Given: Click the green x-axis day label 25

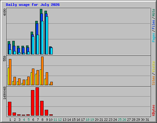Looking at the screenshot, I should [x=120, y=120].
